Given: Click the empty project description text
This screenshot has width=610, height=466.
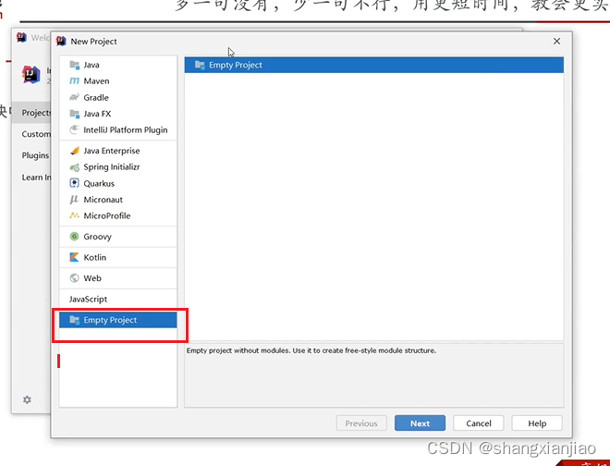Looking at the screenshot, I should (311, 350).
